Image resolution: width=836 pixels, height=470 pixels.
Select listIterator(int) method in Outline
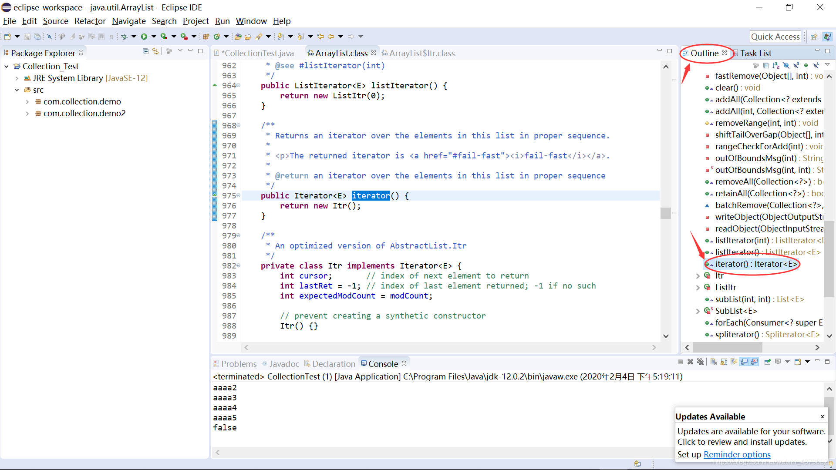click(742, 240)
